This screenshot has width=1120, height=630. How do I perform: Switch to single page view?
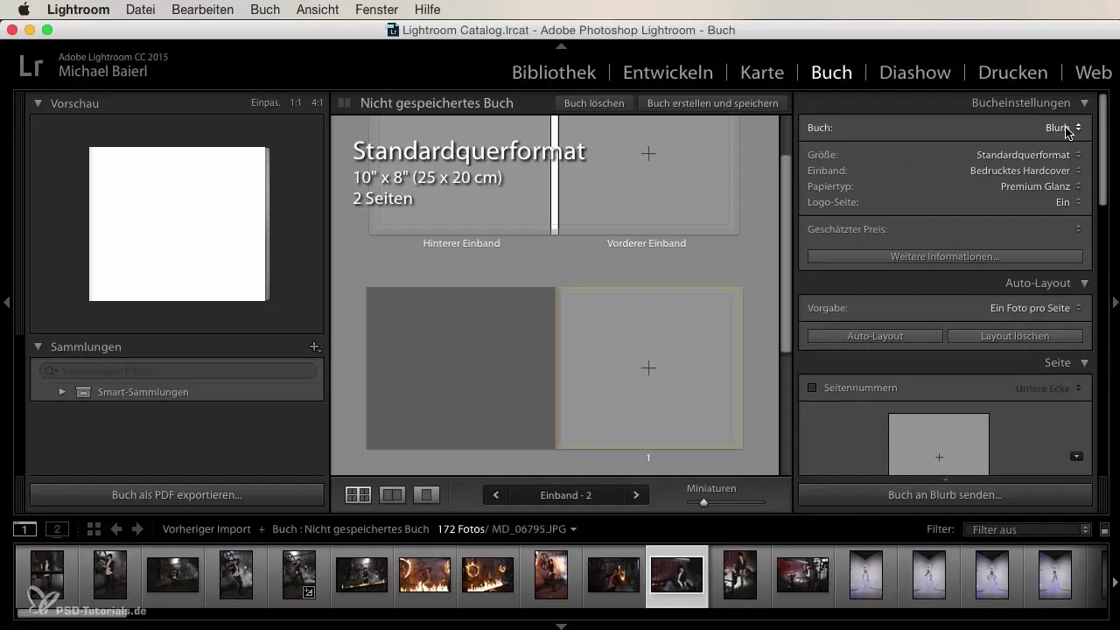426,495
